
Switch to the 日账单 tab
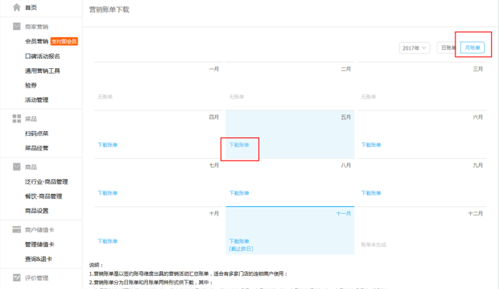pos(449,47)
